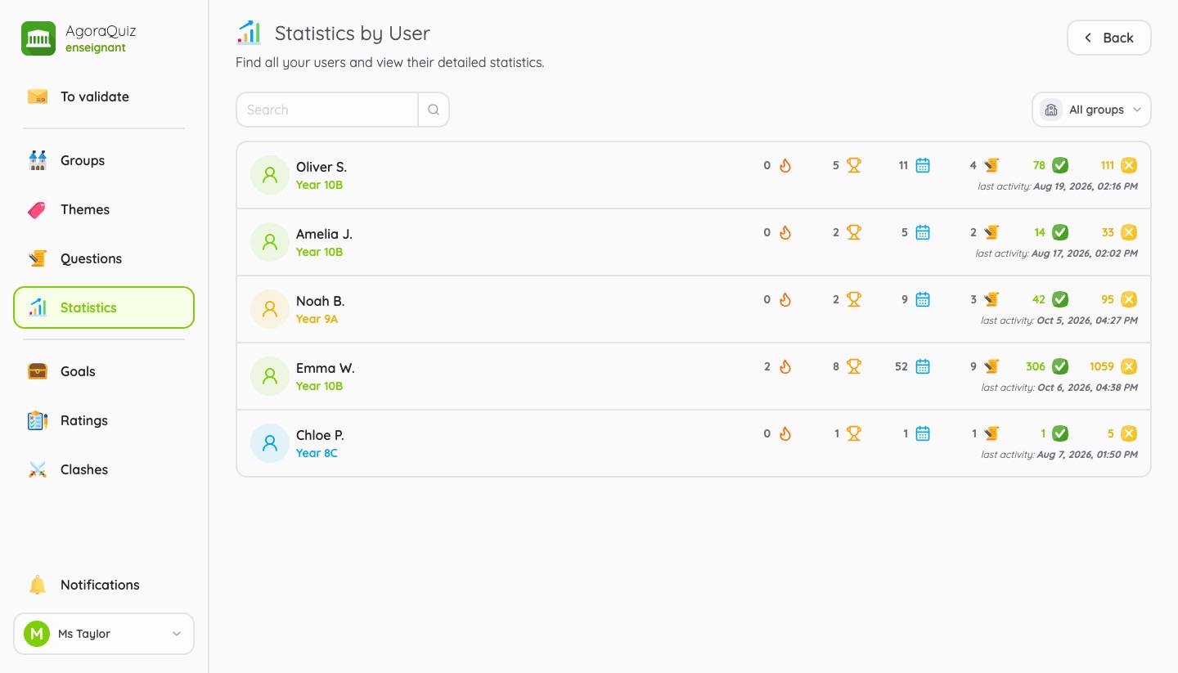Click the Statistics by User chart icon

249,33
